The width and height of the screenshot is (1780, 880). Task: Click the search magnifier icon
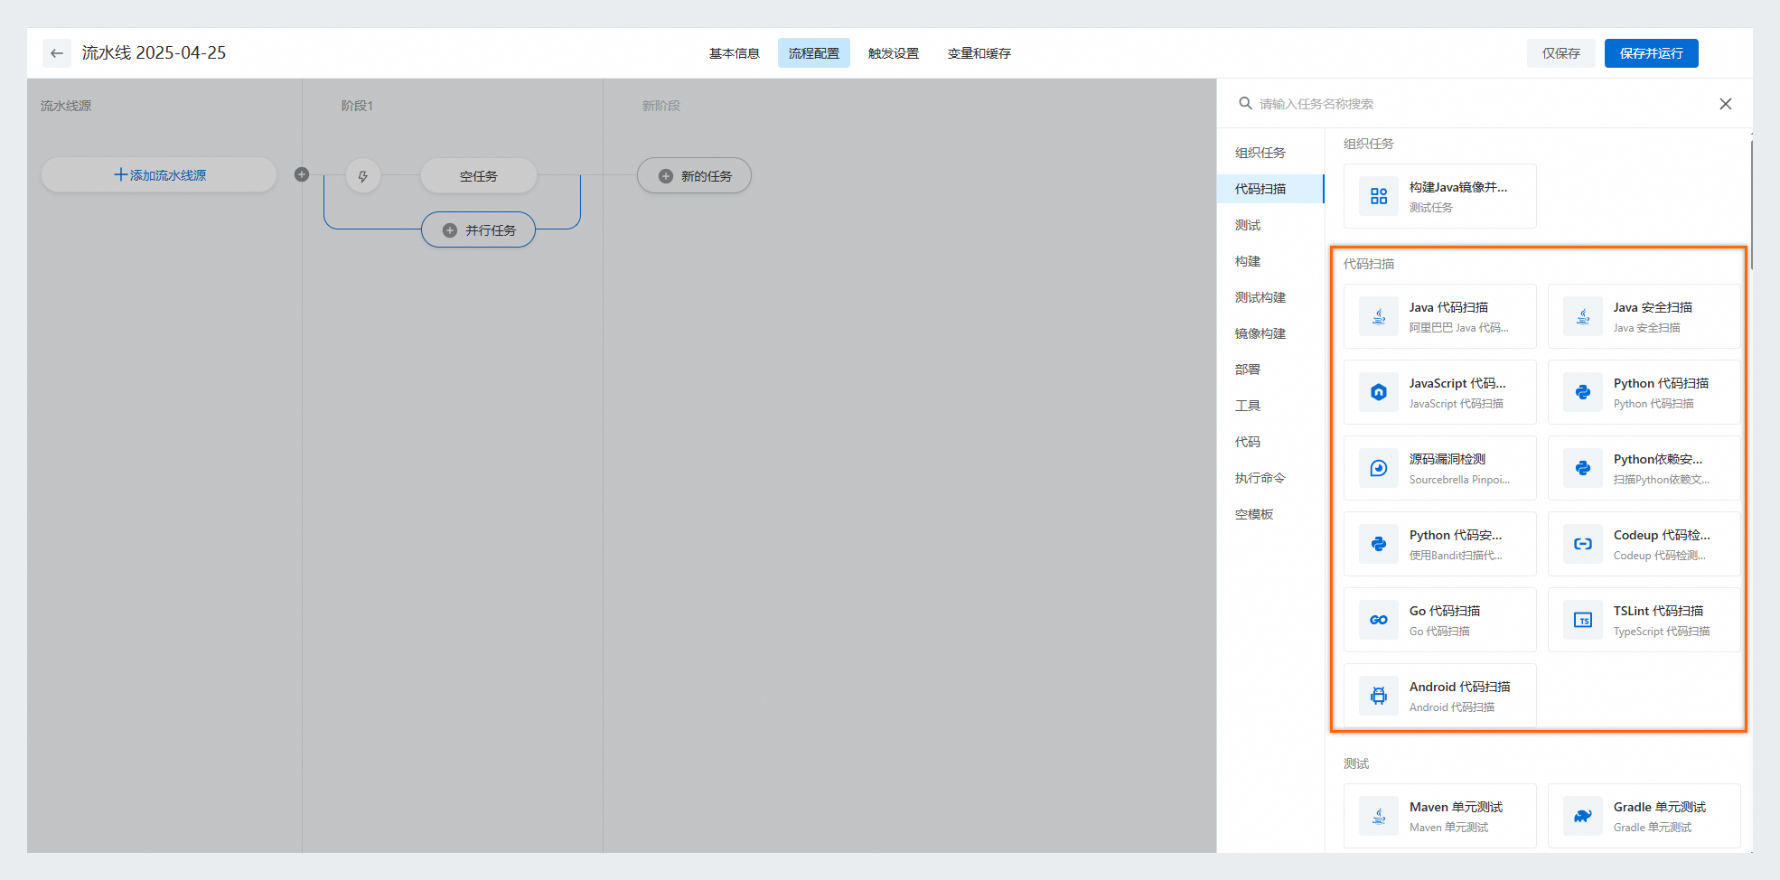click(1245, 104)
